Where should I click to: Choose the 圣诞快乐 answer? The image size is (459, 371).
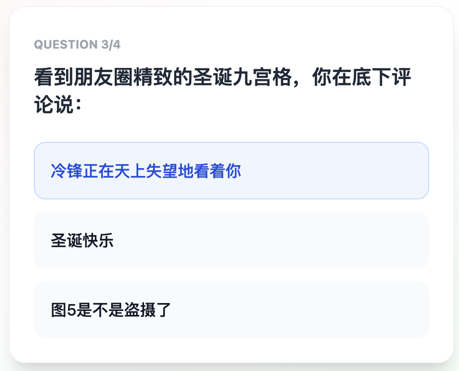point(231,240)
